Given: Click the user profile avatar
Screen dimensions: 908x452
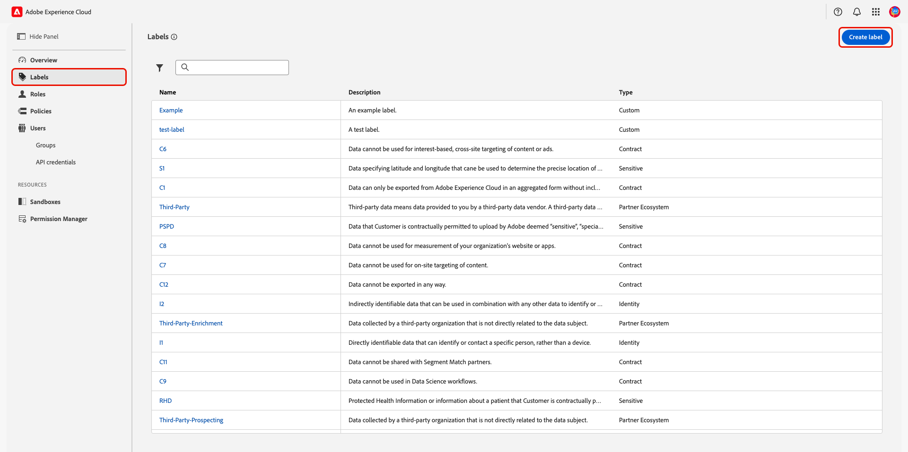Looking at the screenshot, I should coord(894,12).
